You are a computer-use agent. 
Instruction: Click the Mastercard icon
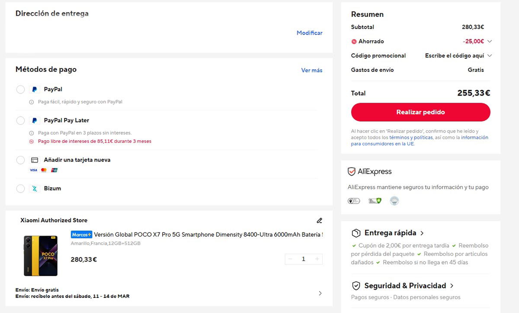tap(43, 170)
